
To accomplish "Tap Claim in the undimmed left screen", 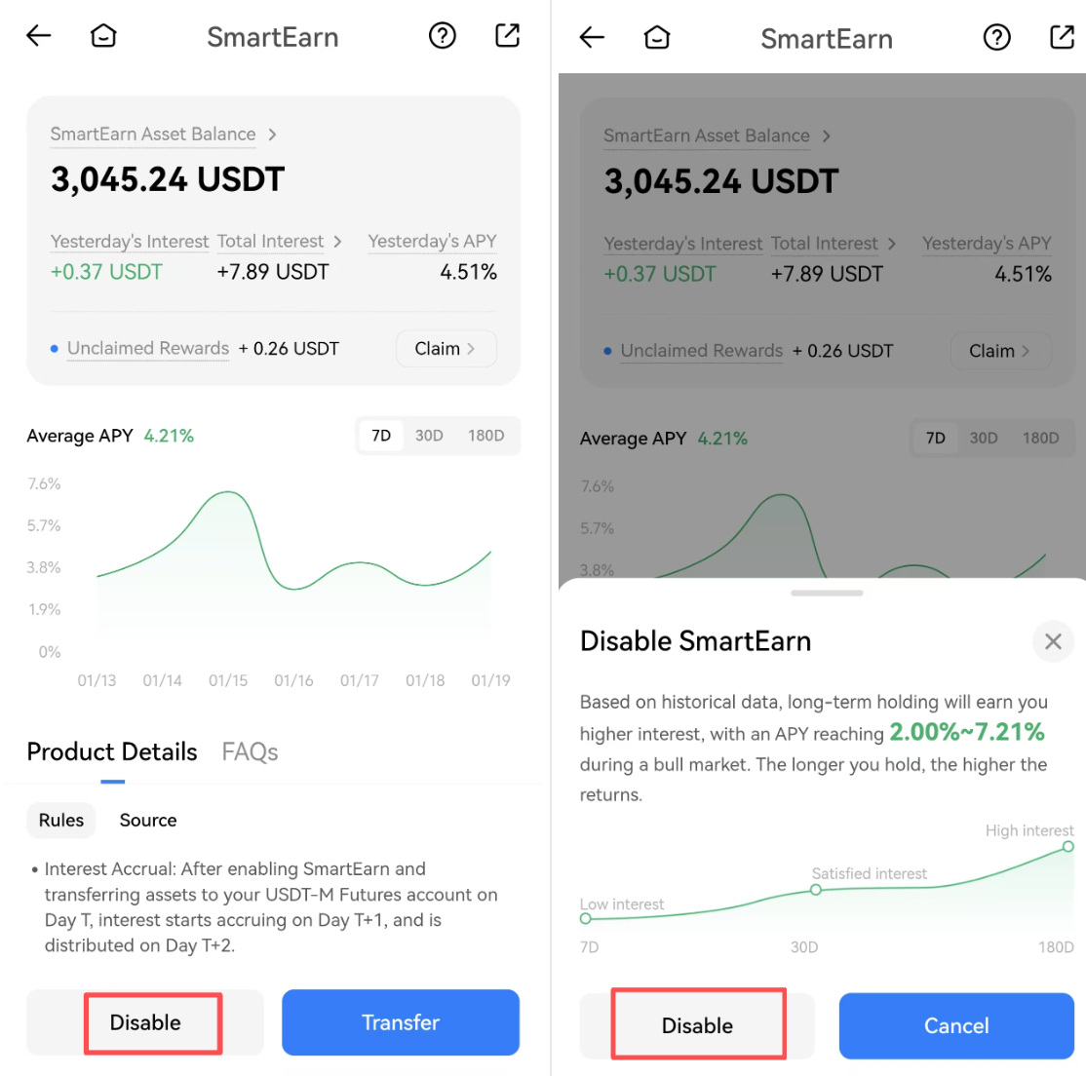I will (446, 349).
